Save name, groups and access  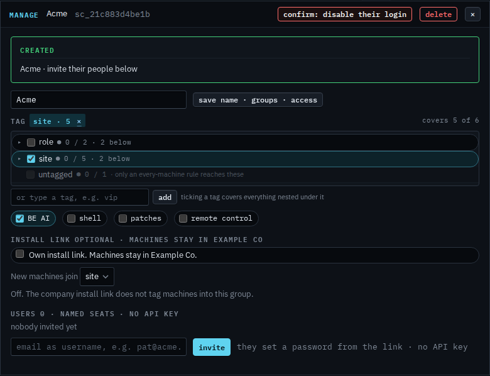pyautogui.click(x=258, y=100)
